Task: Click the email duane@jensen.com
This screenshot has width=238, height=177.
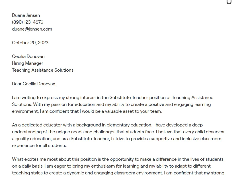Action: pos(32,29)
